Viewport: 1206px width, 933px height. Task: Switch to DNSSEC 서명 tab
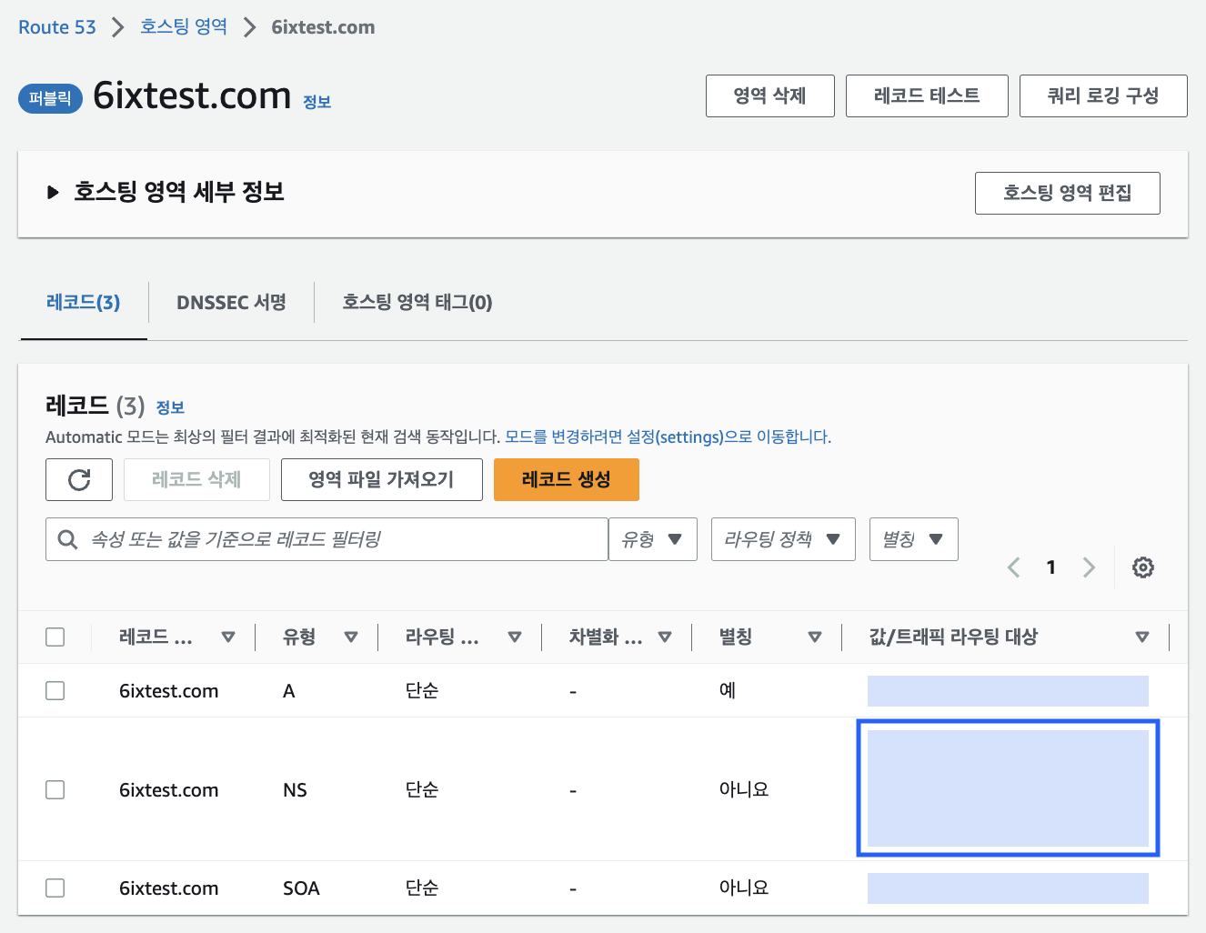pos(231,302)
